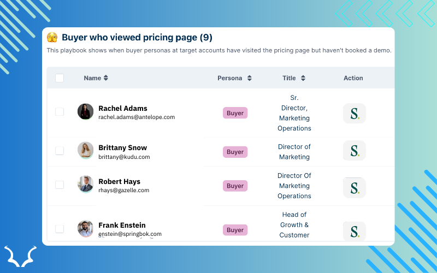Click the Action column header
The image size is (437, 273).
353,78
